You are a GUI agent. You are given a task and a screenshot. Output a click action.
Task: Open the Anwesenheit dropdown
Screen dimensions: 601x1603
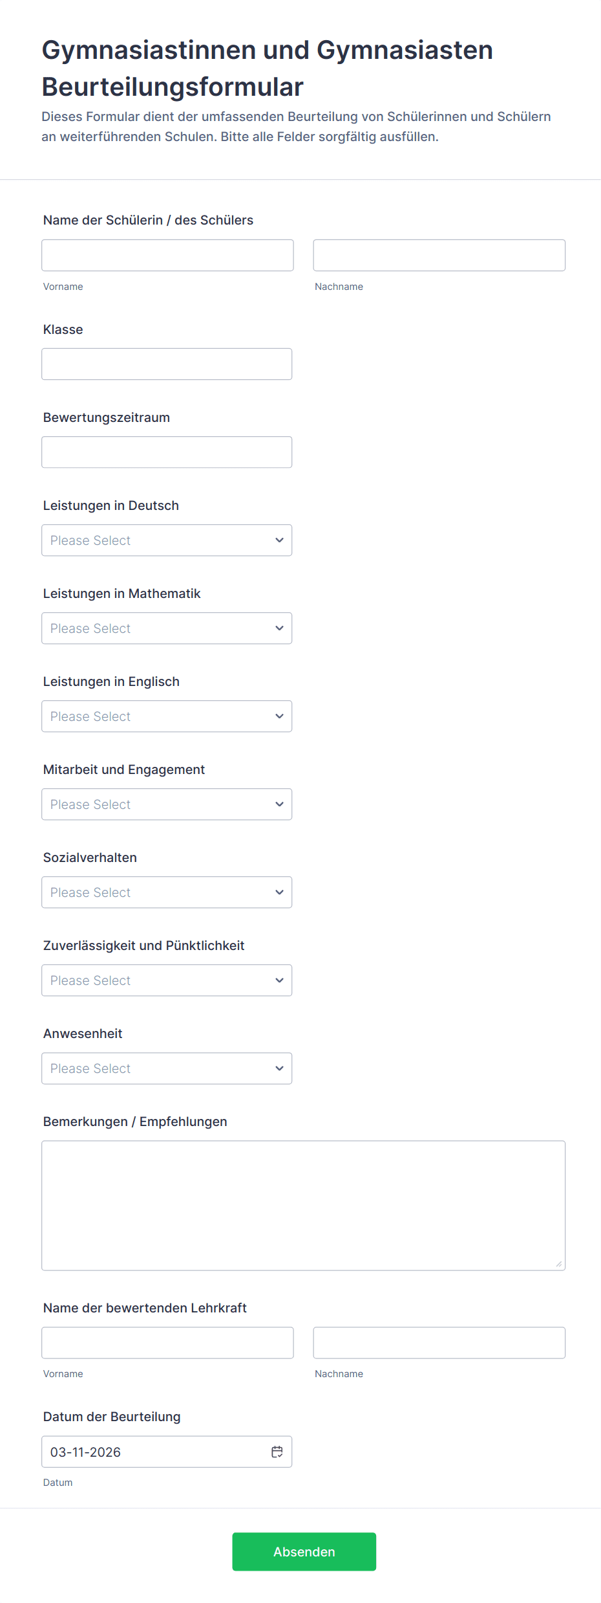click(x=166, y=1068)
